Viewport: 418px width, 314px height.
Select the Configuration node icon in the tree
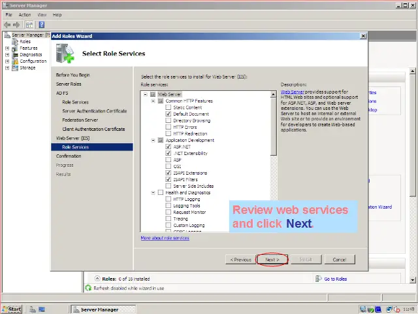click(x=15, y=61)
